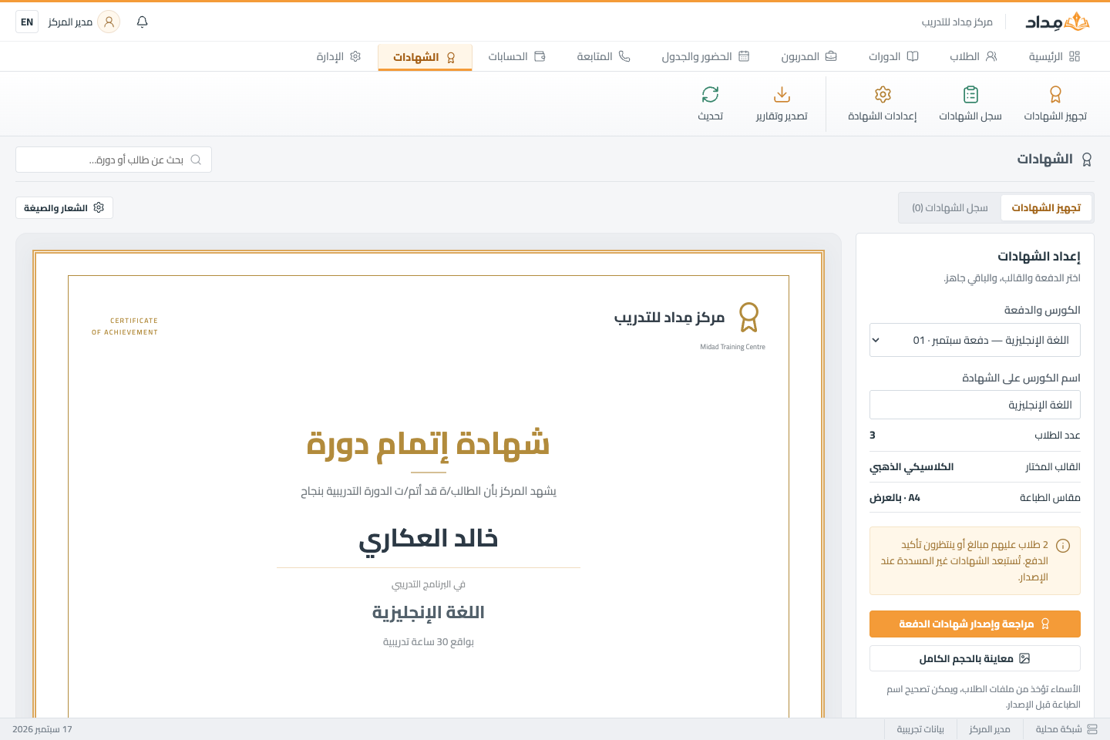Click the dropdown chevron arrow for batch
The width and height of the screenshot is (1110, 740).
(x=876, y=340)
